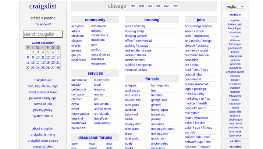
Task: Click the search craigslist field
Action: [x=43, y=34]
